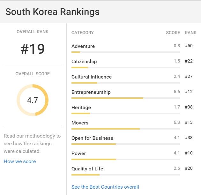Click the SCORE column header
Image resolution: width=201 pixels, height=195 pixels.
point(173,33)
